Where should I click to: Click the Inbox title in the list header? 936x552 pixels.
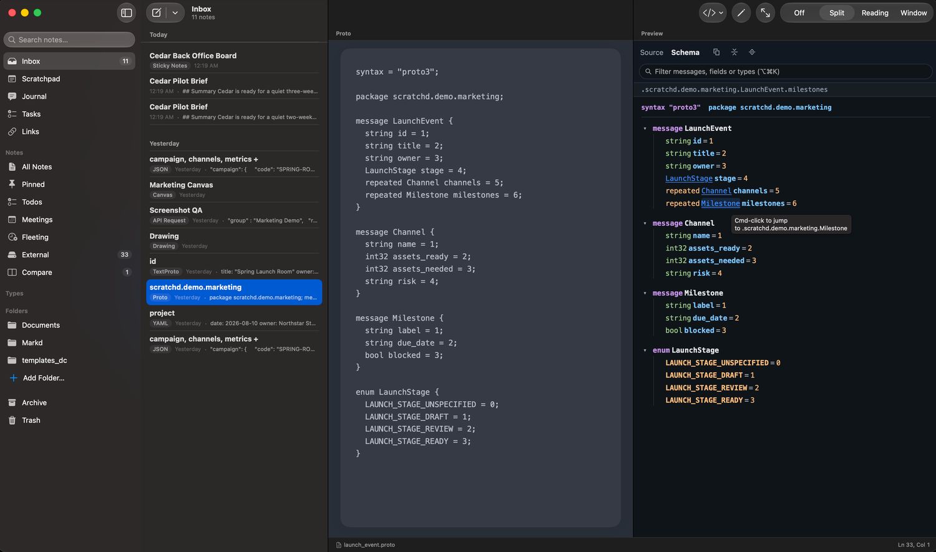(201, 9)
